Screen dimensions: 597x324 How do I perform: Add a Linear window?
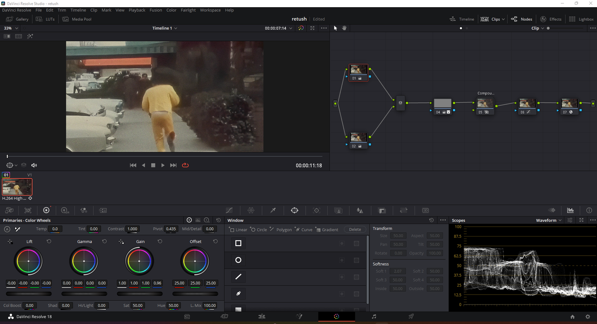coord(238,229)
